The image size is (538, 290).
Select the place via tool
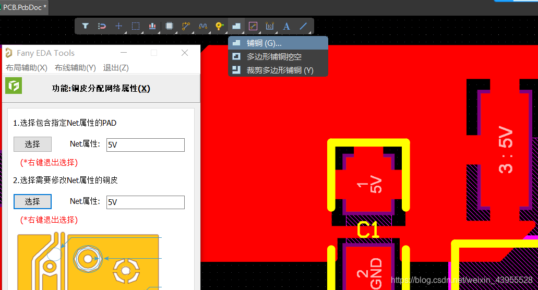[219, 26]
